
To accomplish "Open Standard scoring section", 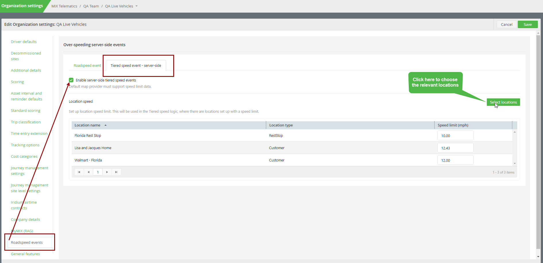I will tap(26, 110).
